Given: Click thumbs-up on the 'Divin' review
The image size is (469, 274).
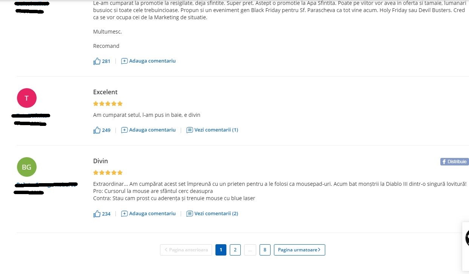Looking at the screenshot, I should 97,214.
